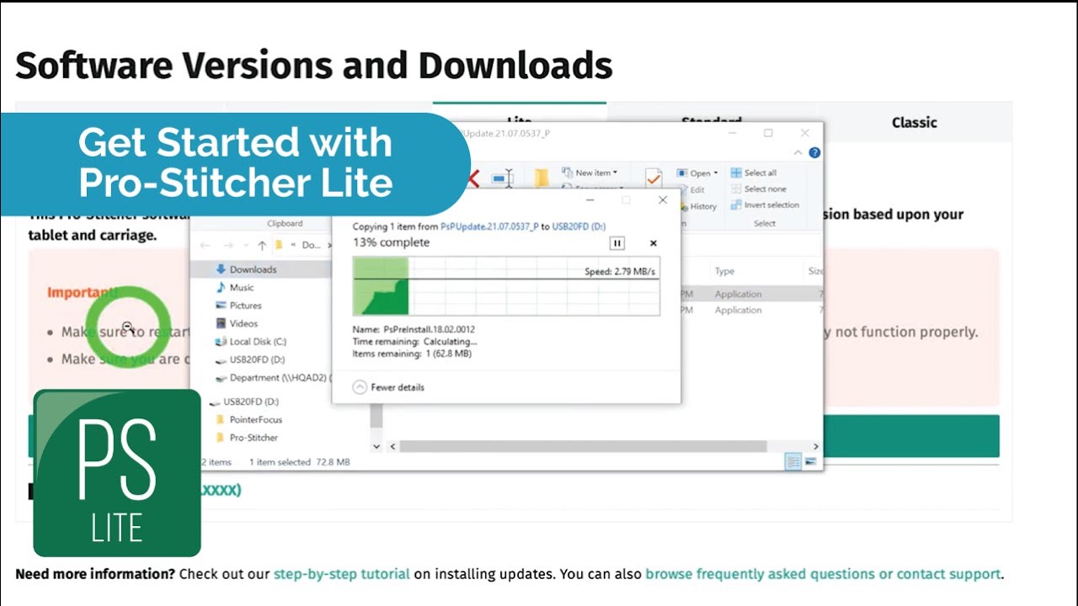Pause the file copy operation
Image resolution: width=1078 pixels, height=606 pixels.
click(616, 243)
